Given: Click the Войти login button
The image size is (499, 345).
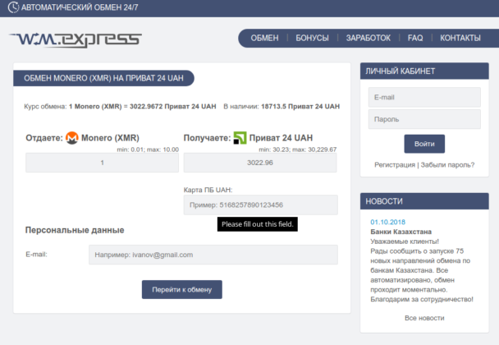Looking at the screenshot, I should [424, 144].
